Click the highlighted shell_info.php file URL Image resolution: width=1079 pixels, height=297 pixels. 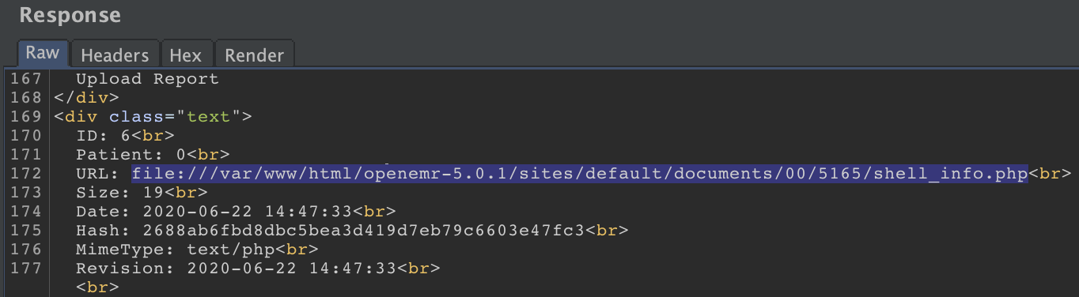click(x=579, y=173)
